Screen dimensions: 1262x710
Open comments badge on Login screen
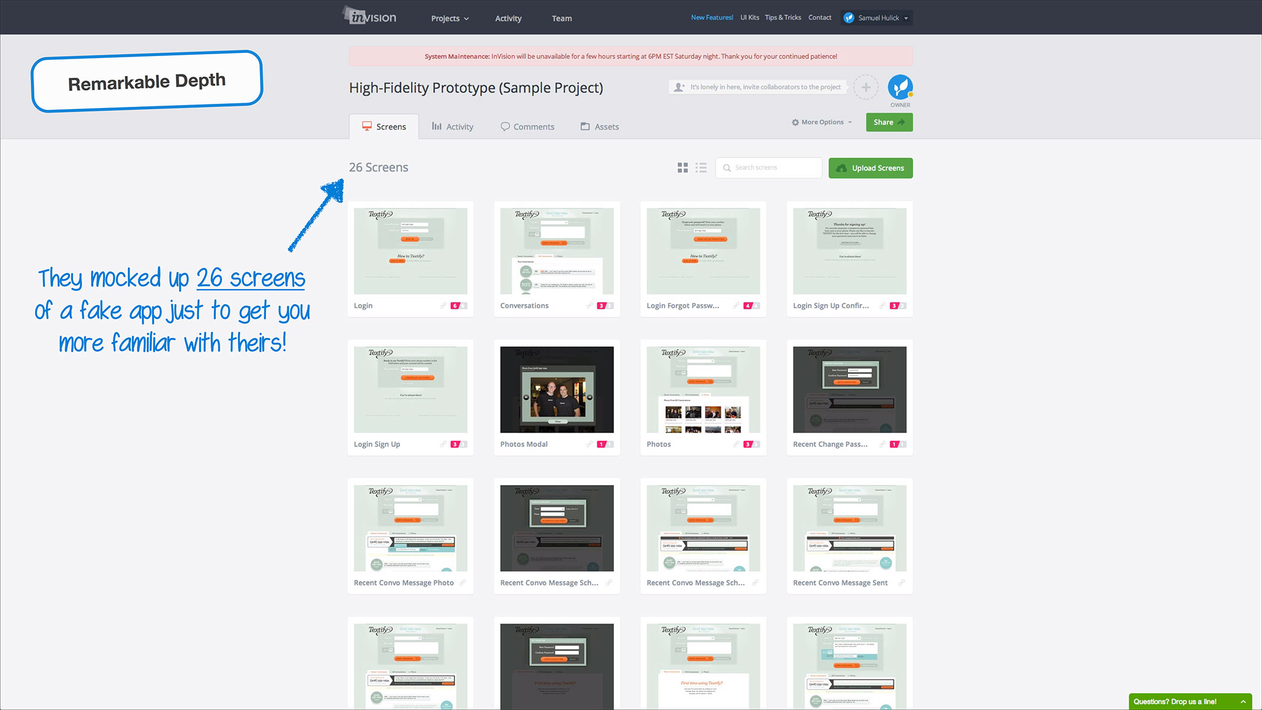tap(458, 306)
